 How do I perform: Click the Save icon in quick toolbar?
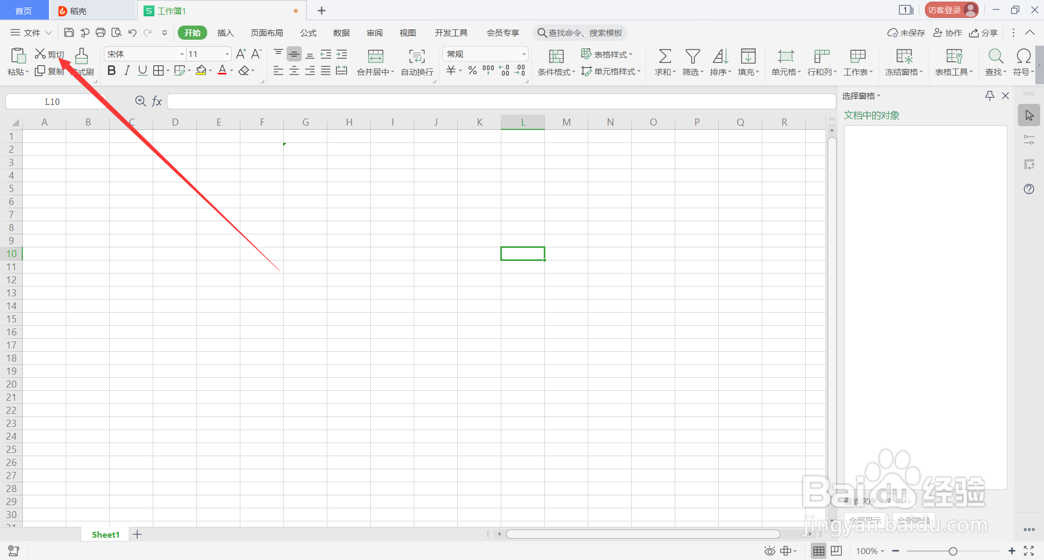tap(69, 33)
